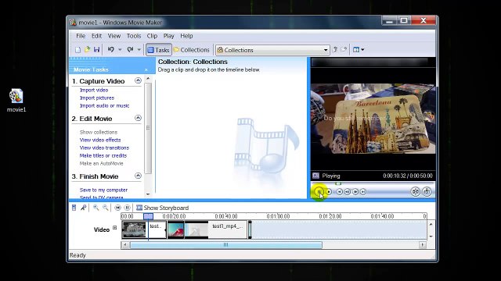Image resolution: width=501 pixels, height=281 pixels.
Task: Collapse the Finish Movie section
Action: pos(138,176)
